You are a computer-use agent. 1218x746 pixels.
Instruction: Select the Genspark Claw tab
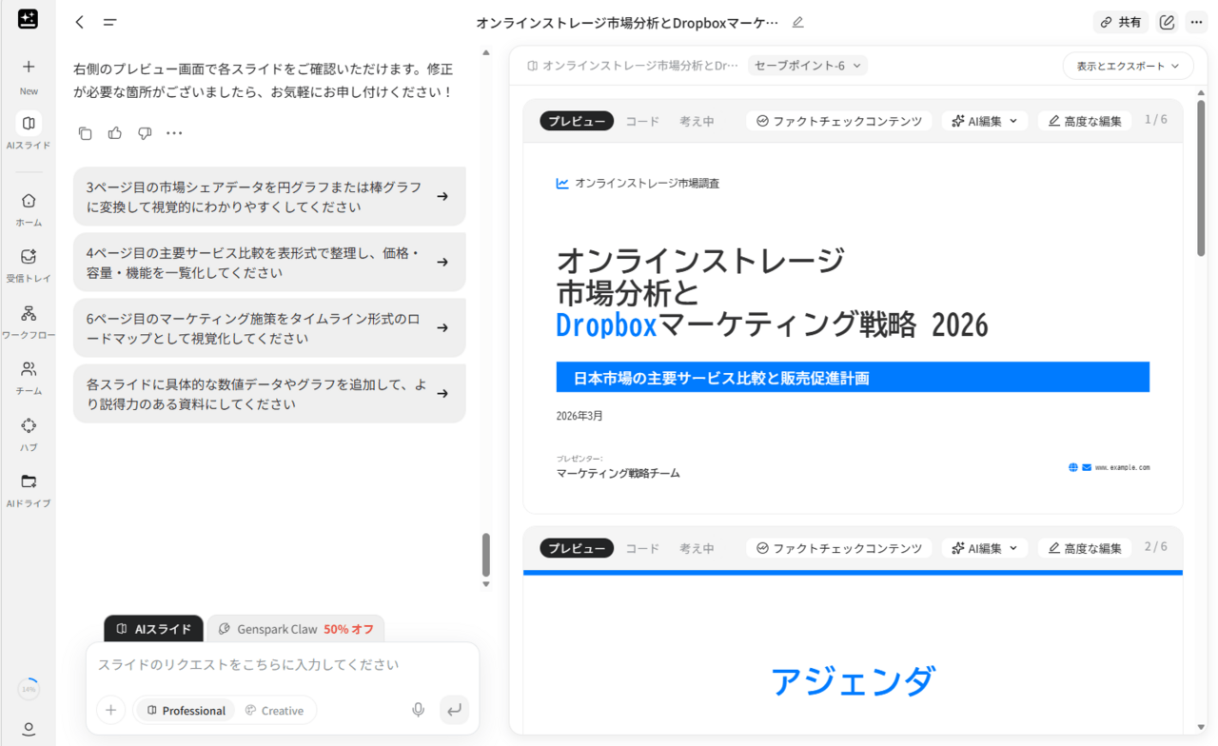295,629
